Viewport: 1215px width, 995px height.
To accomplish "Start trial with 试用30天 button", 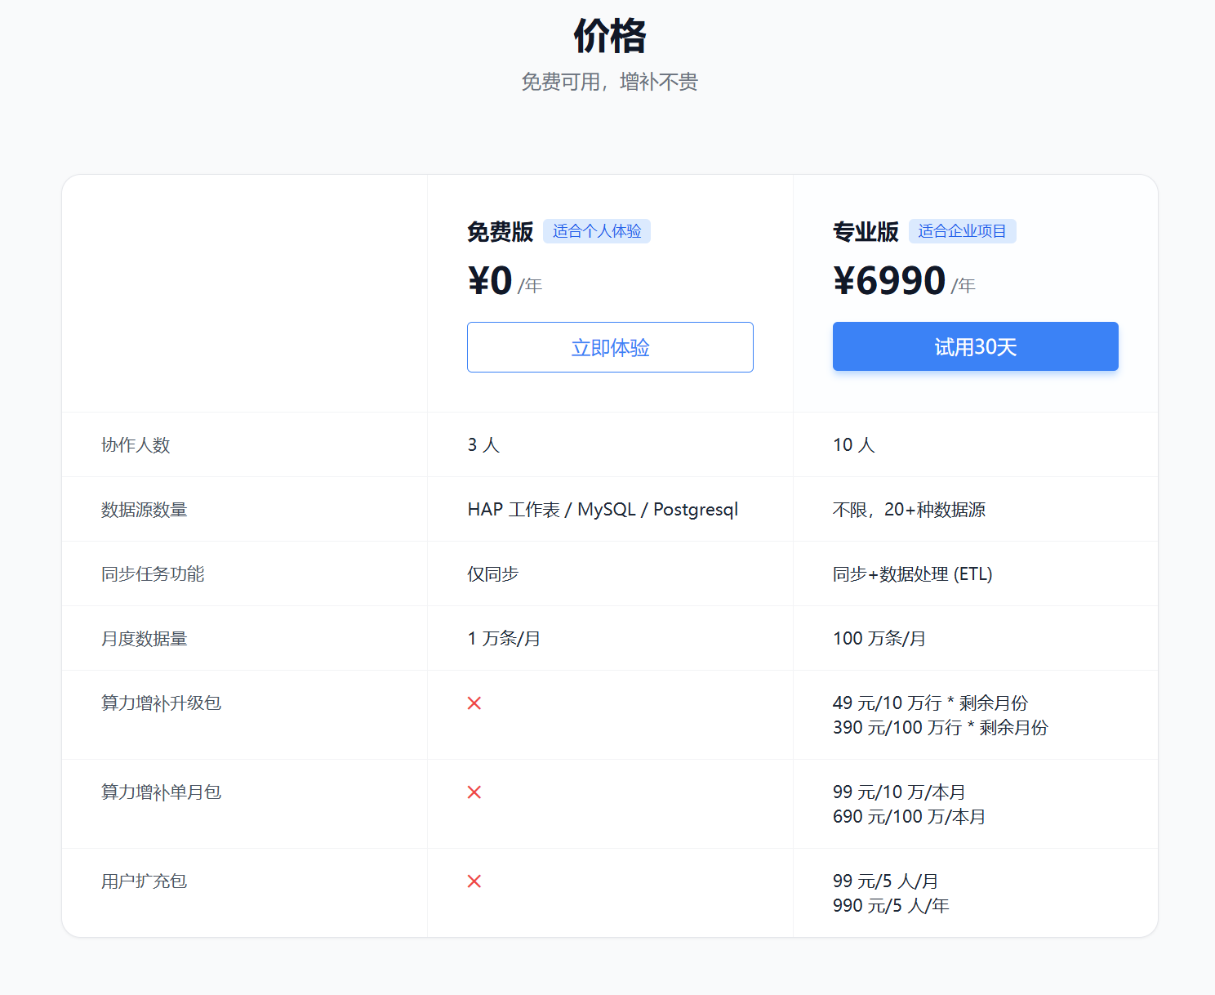I will 975,347.
